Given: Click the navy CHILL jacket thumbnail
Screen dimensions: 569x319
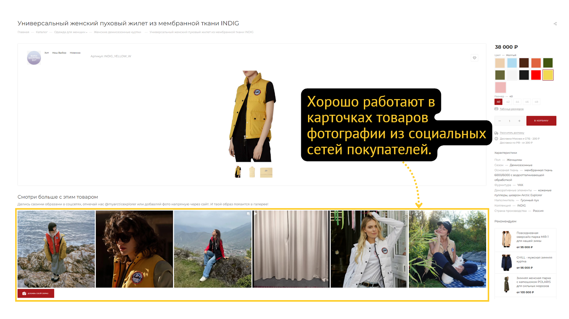Looking at the screenshot, I should [x=506, y=263].
